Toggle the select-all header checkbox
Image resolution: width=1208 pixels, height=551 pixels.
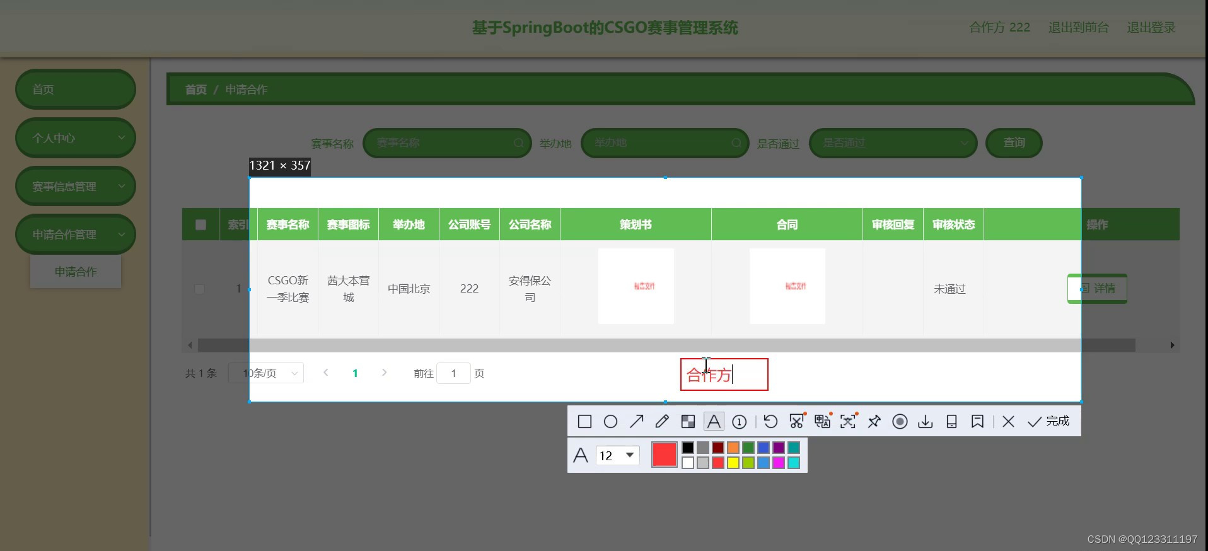click(x=200, y=224)
